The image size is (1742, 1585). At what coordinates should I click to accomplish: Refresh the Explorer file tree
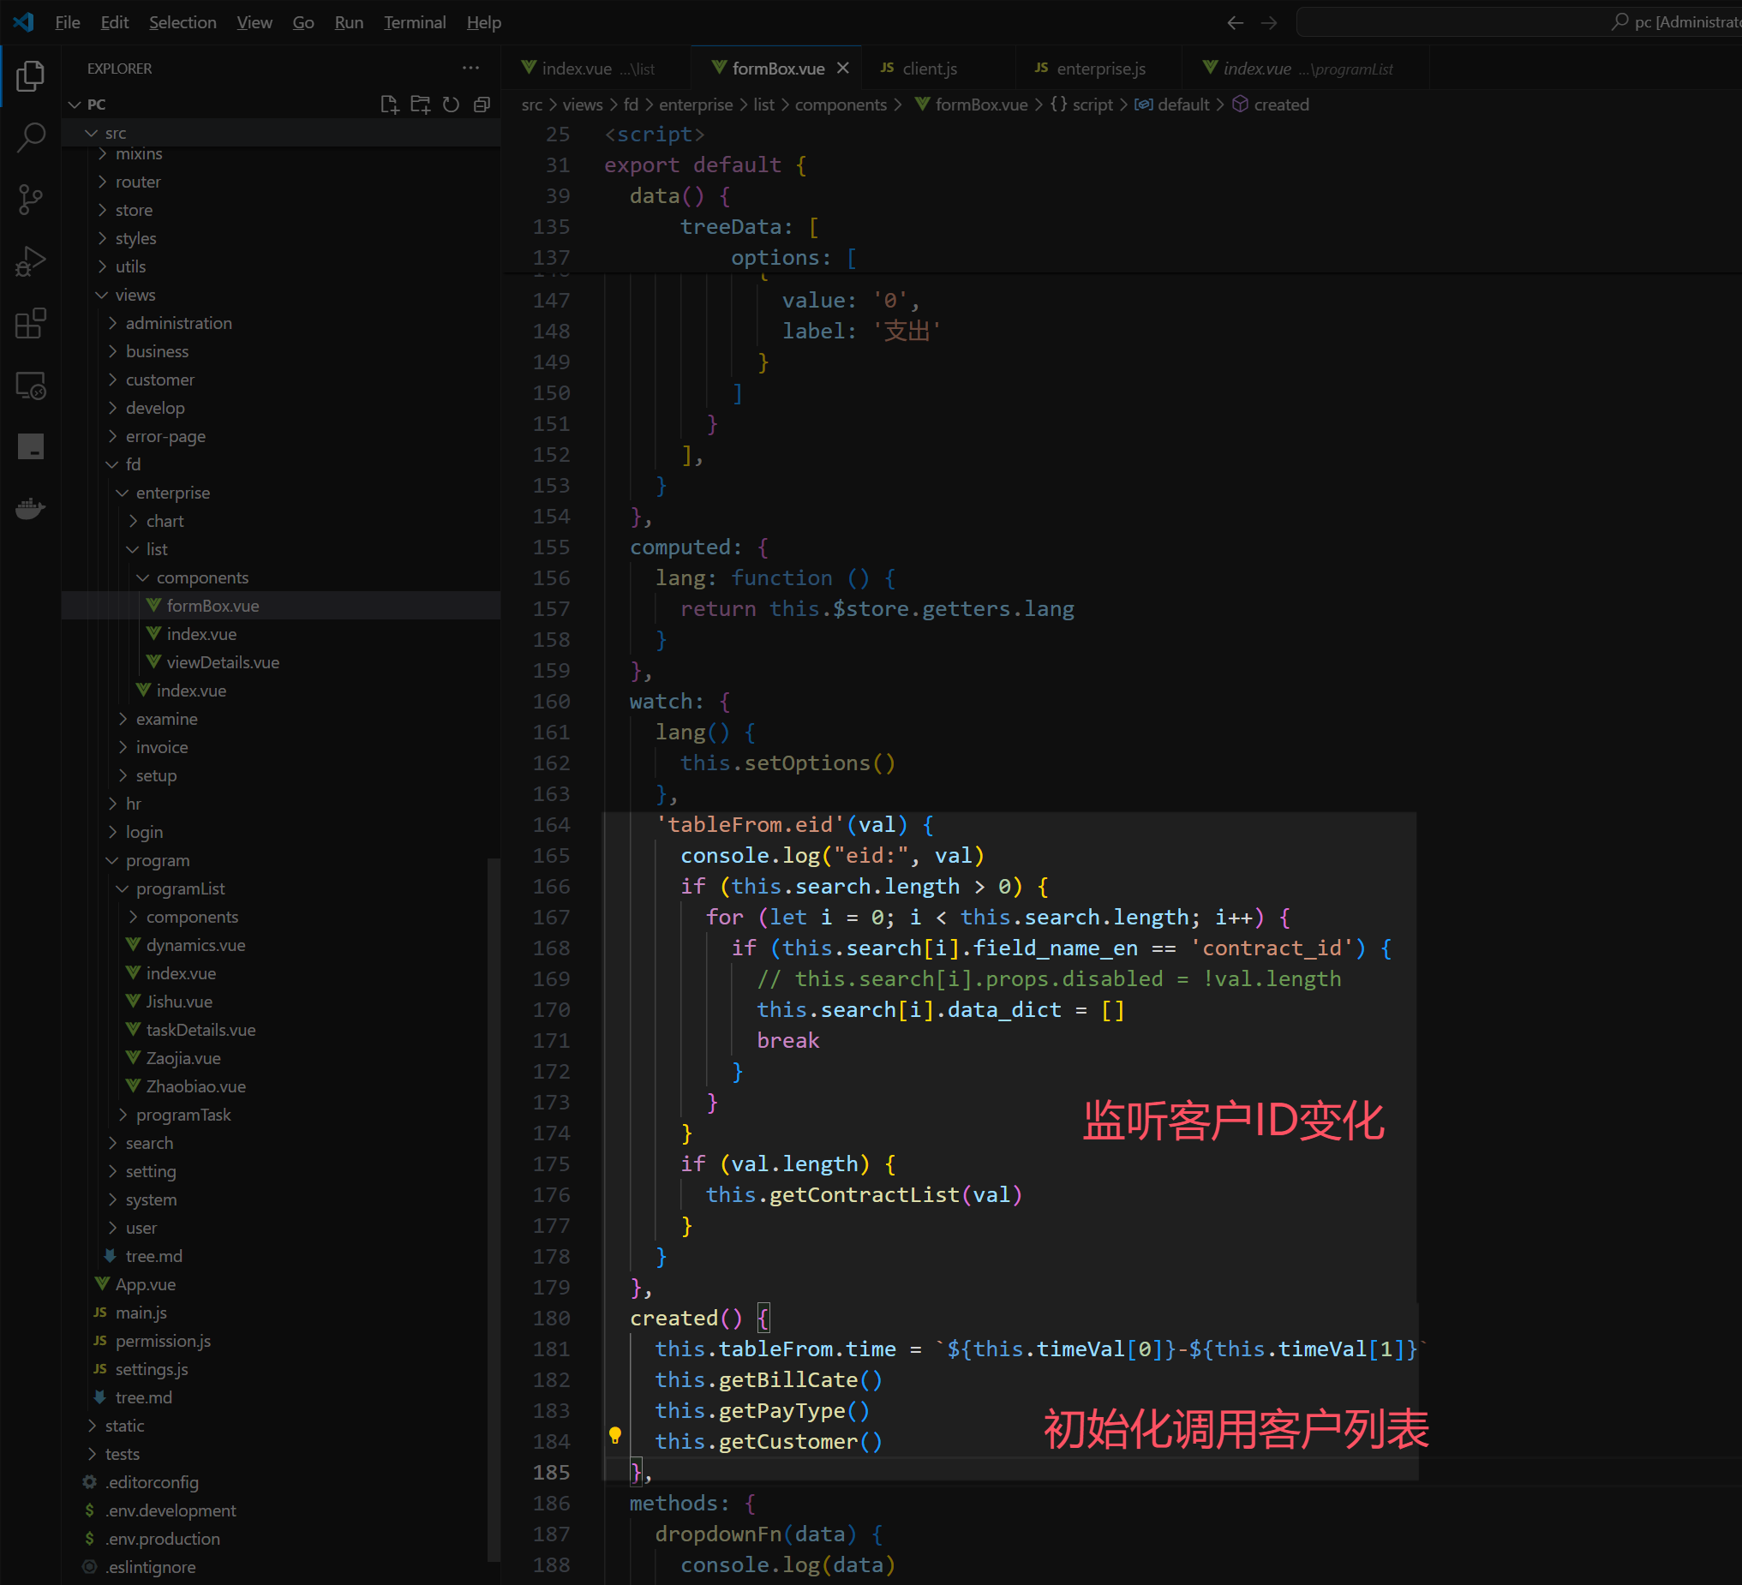coord(451,105)
